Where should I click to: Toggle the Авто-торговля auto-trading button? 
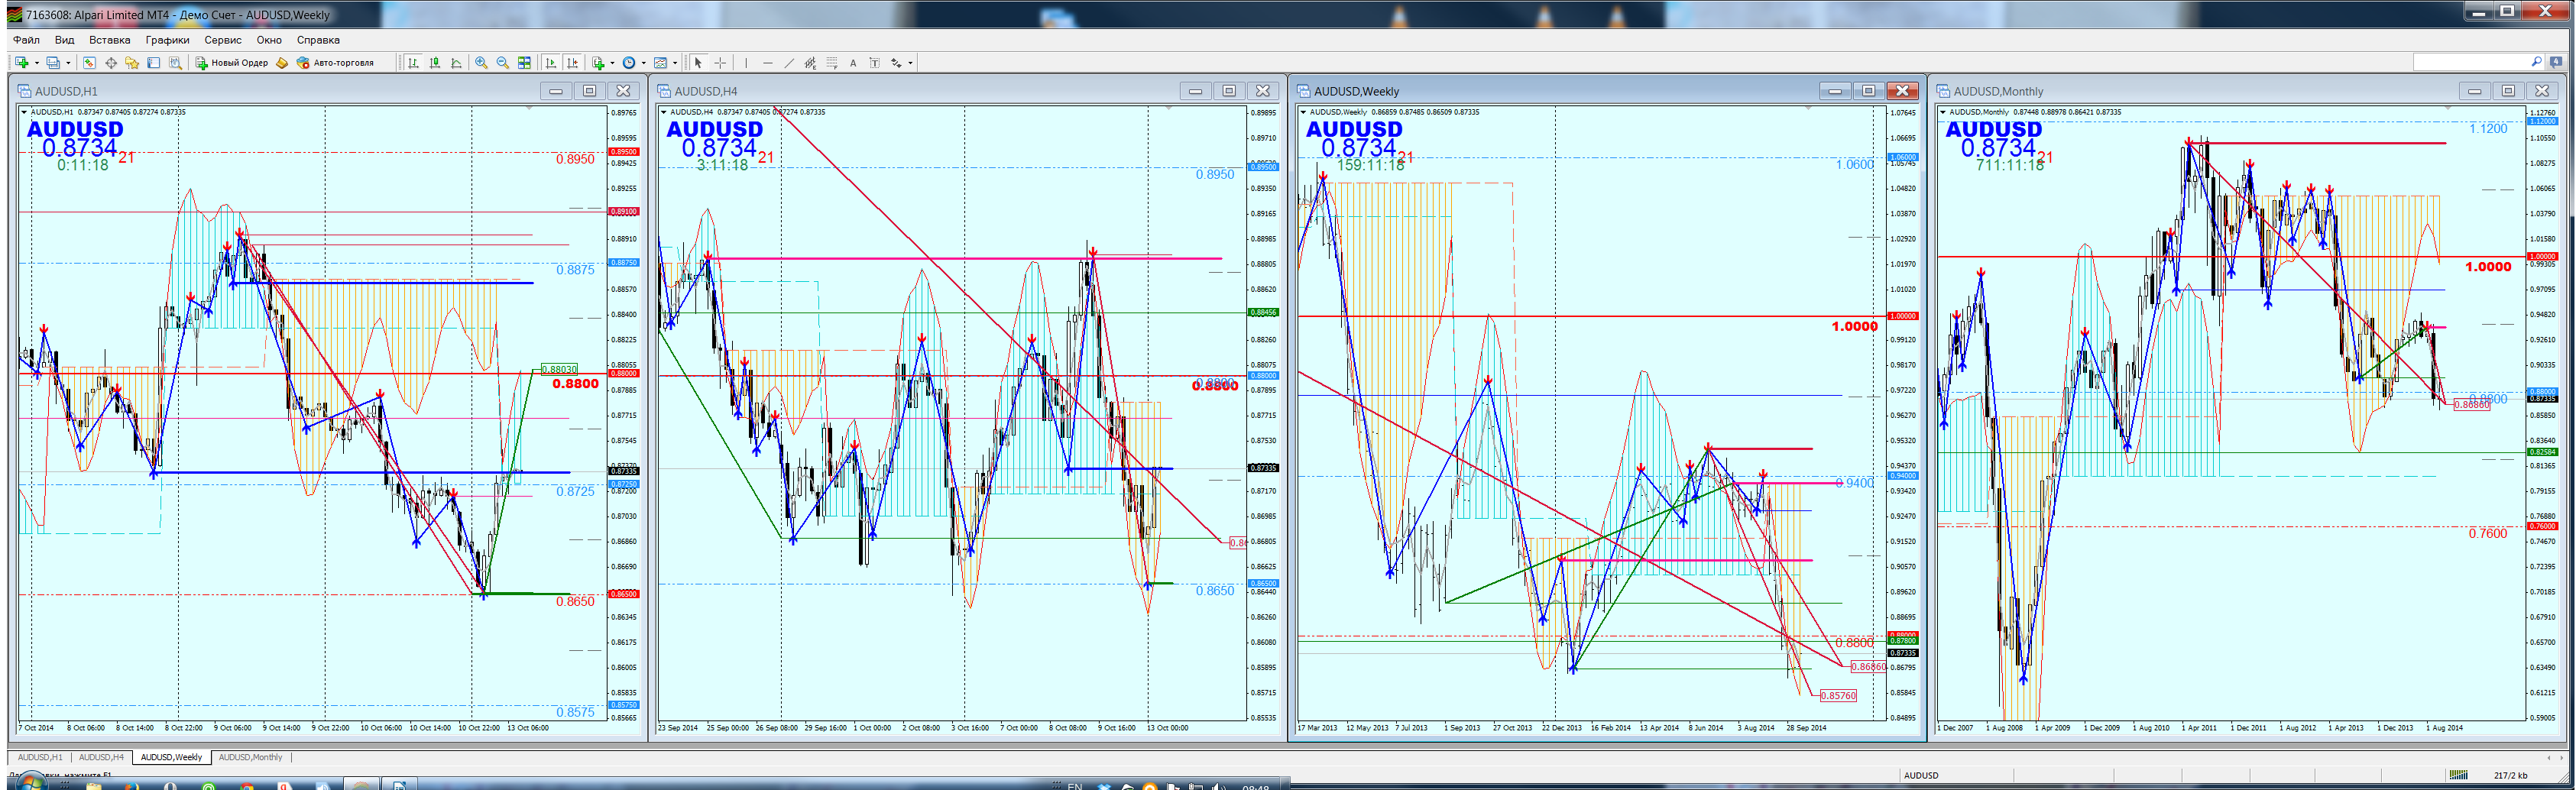coord(335,62)
